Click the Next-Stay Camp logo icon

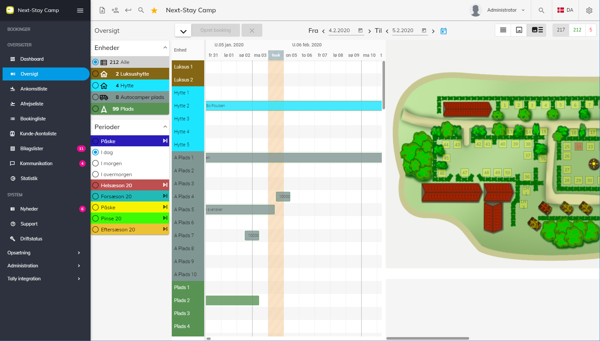[x=10, y=10]
